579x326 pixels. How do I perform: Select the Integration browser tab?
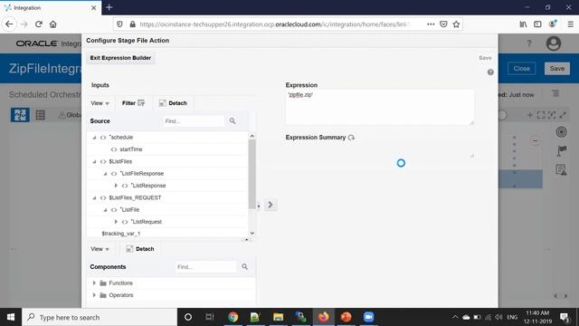51,8
